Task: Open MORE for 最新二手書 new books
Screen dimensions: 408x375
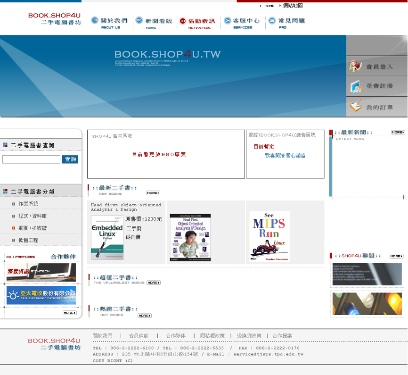Action: 153,193
